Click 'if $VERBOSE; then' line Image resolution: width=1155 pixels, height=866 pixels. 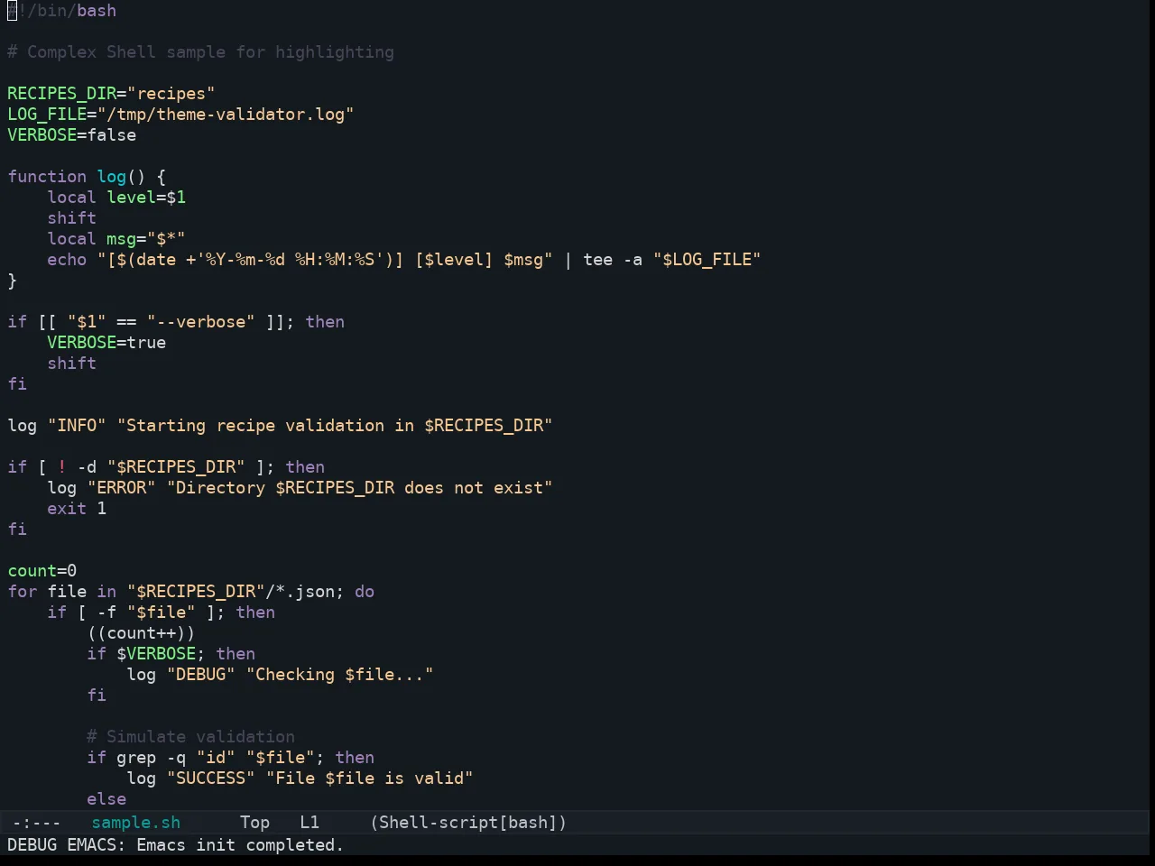click(171, 654)
